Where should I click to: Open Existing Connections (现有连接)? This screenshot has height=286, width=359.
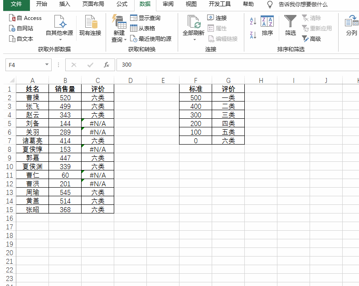tap(90, 26)
